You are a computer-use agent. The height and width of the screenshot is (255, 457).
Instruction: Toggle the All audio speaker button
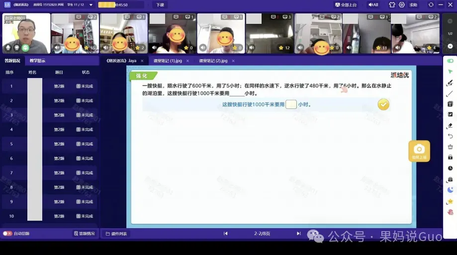(x=373, y=5)
